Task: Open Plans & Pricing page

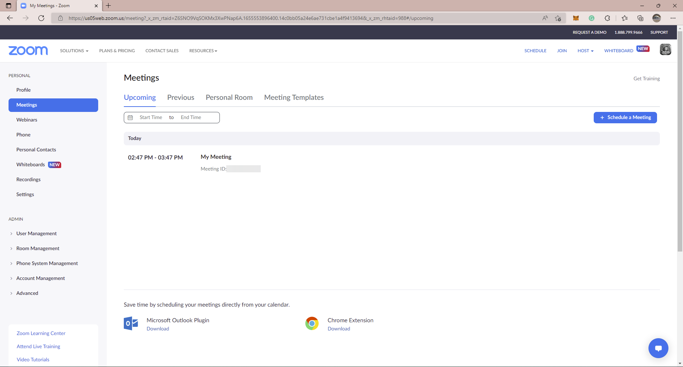Action: 117,51
